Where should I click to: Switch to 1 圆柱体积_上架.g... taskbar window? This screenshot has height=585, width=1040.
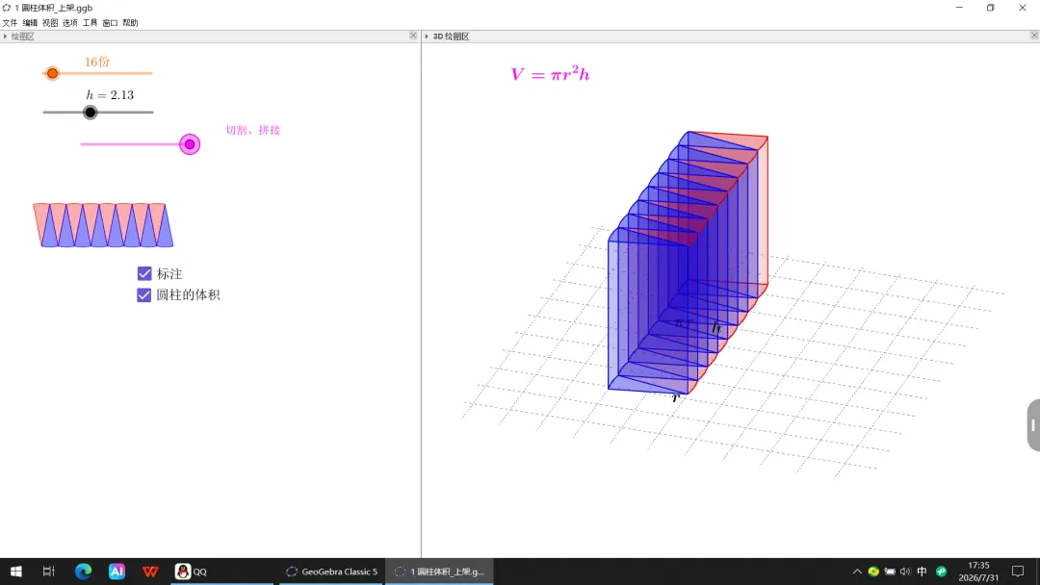tap(439, 572)
